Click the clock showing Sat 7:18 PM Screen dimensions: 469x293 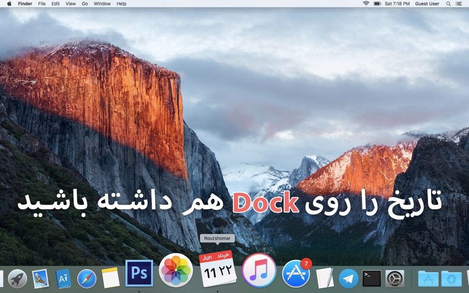[x=397, y=3]
